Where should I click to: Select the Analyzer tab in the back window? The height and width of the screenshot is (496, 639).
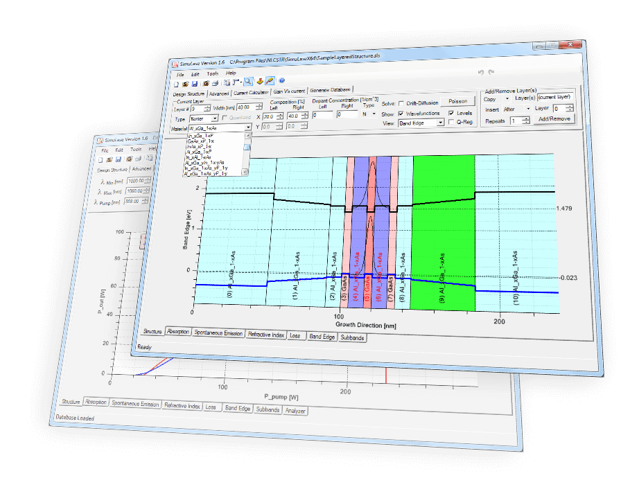[x=295, y=411]
